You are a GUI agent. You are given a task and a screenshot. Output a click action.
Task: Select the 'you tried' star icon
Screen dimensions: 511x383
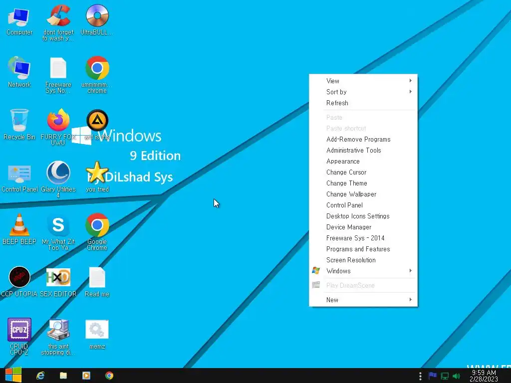coord(97,177)
